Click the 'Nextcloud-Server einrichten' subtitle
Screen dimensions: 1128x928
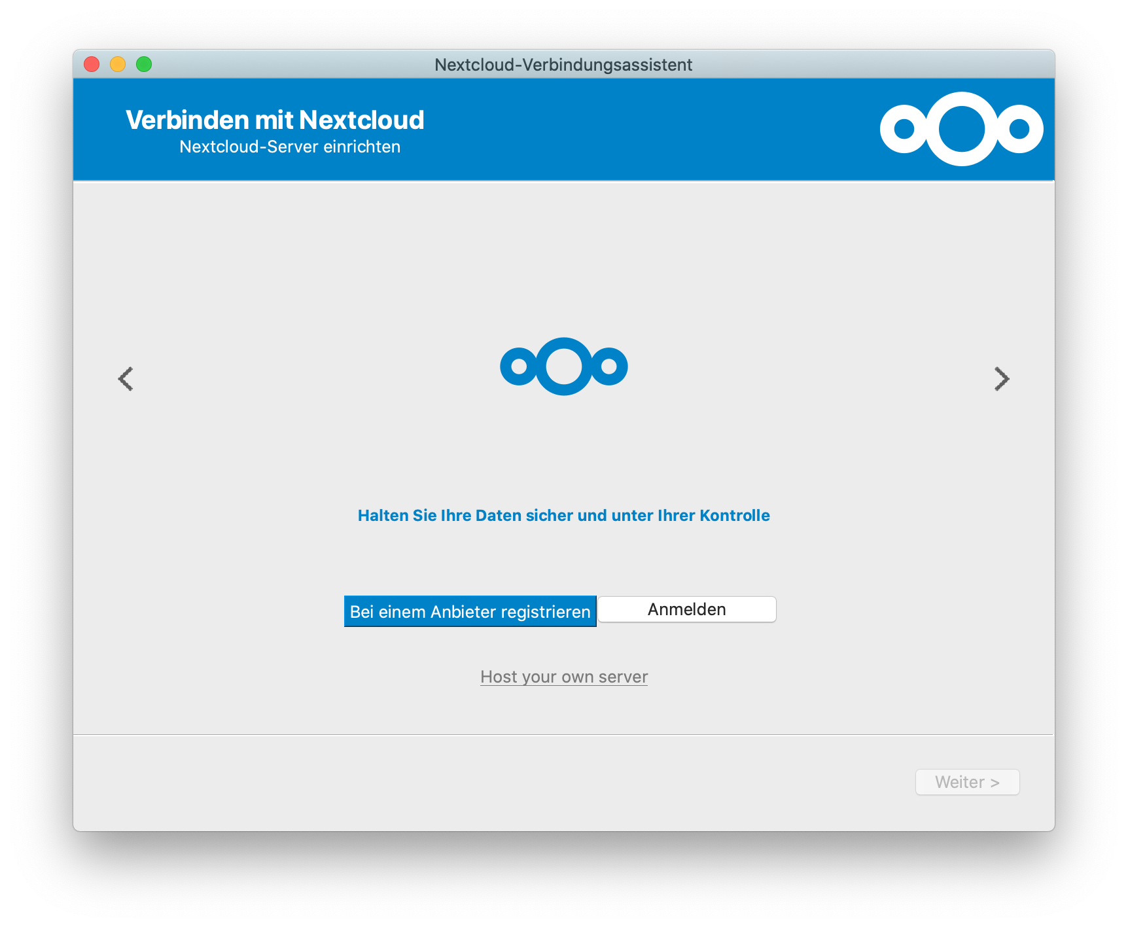290,147
